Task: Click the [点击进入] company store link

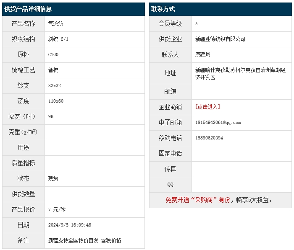Action: click(208, 107)
